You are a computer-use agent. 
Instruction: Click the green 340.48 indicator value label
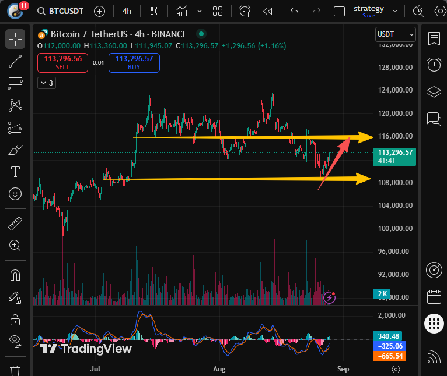[x=387, y=336]
